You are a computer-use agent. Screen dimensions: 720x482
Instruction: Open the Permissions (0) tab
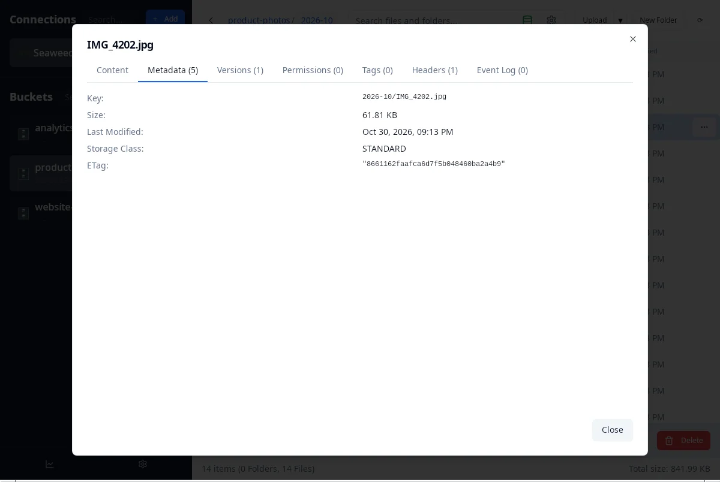pyautogui.click(x=313, y=70)
